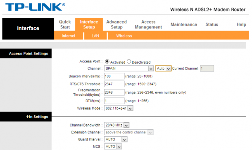The height and width of the screenshot is (150, 252).
Task: Open the Auto channel number dropdown
Action: [163, 69]
